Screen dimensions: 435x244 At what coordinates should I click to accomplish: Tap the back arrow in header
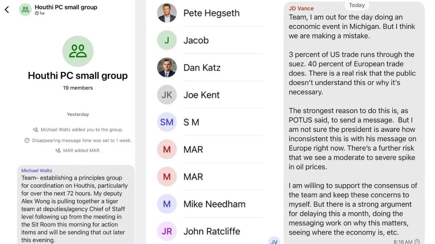[x=7, y=10]
